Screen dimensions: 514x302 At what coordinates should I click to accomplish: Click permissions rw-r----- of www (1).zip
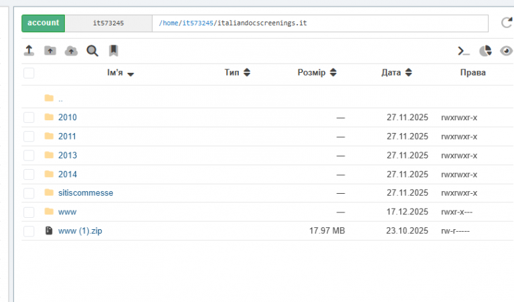click(455, 231)
